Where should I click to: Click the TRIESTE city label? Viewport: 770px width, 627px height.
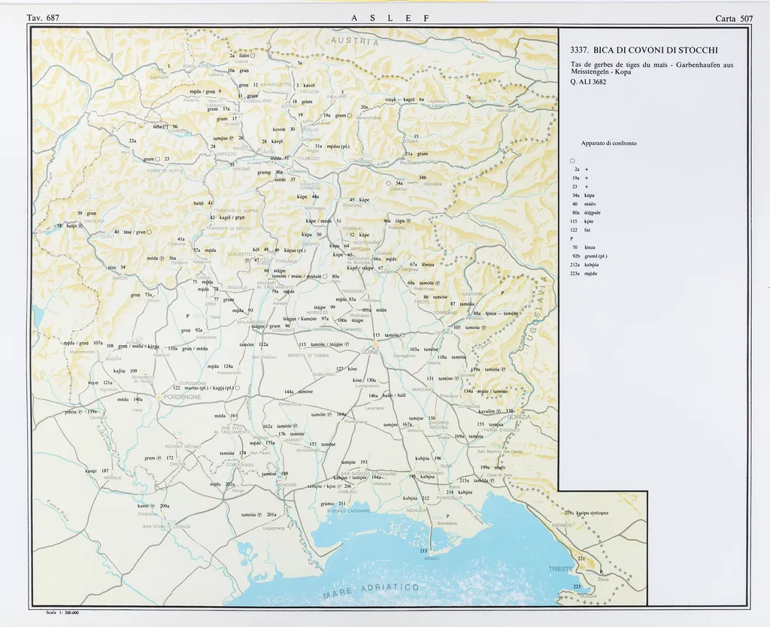(562, 569)
